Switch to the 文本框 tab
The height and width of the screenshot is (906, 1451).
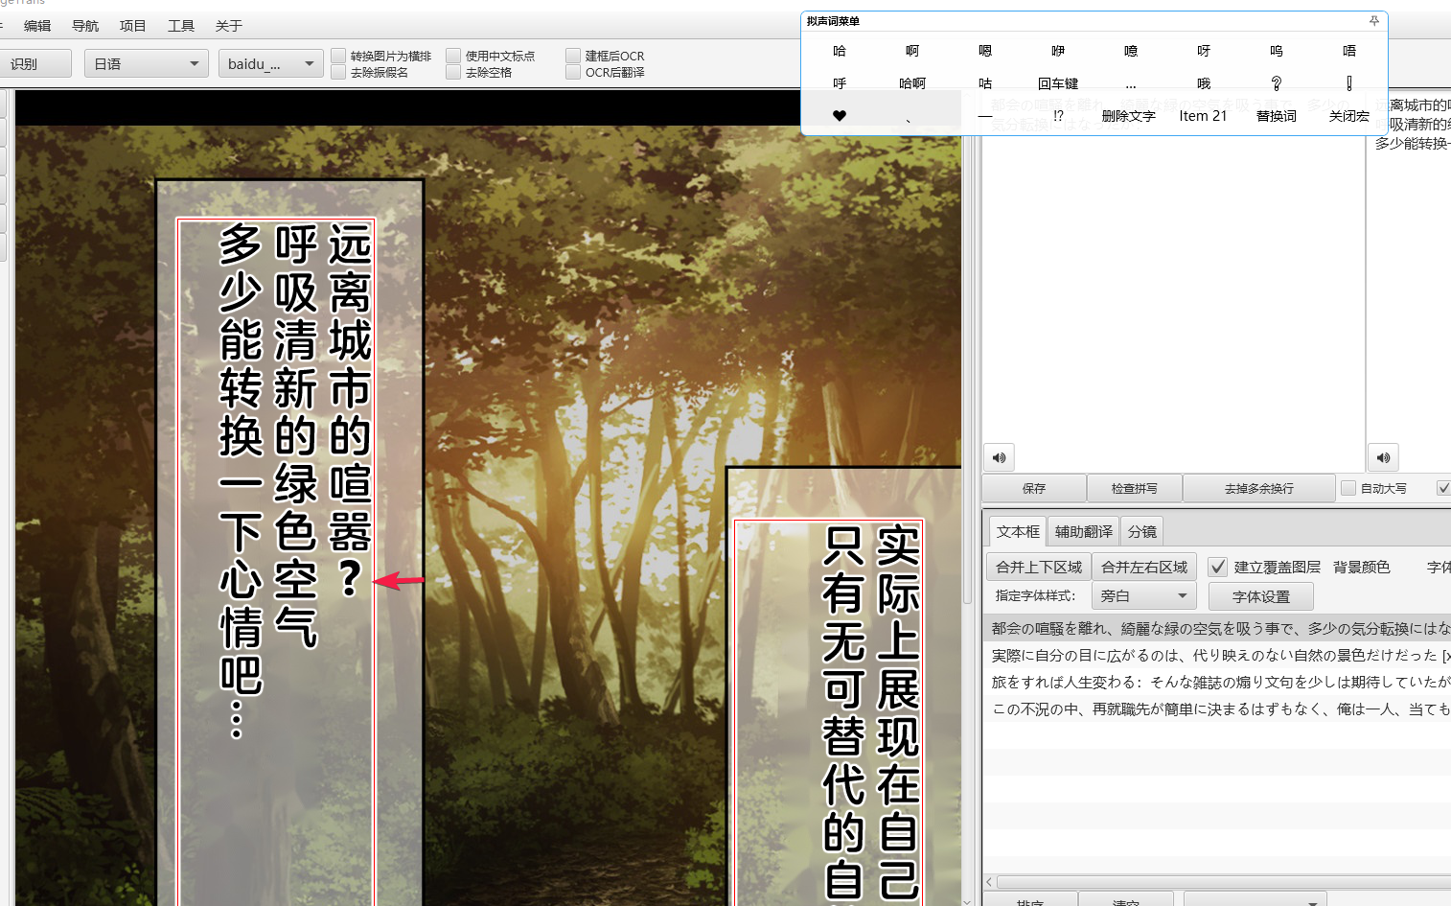point(1018,531)
